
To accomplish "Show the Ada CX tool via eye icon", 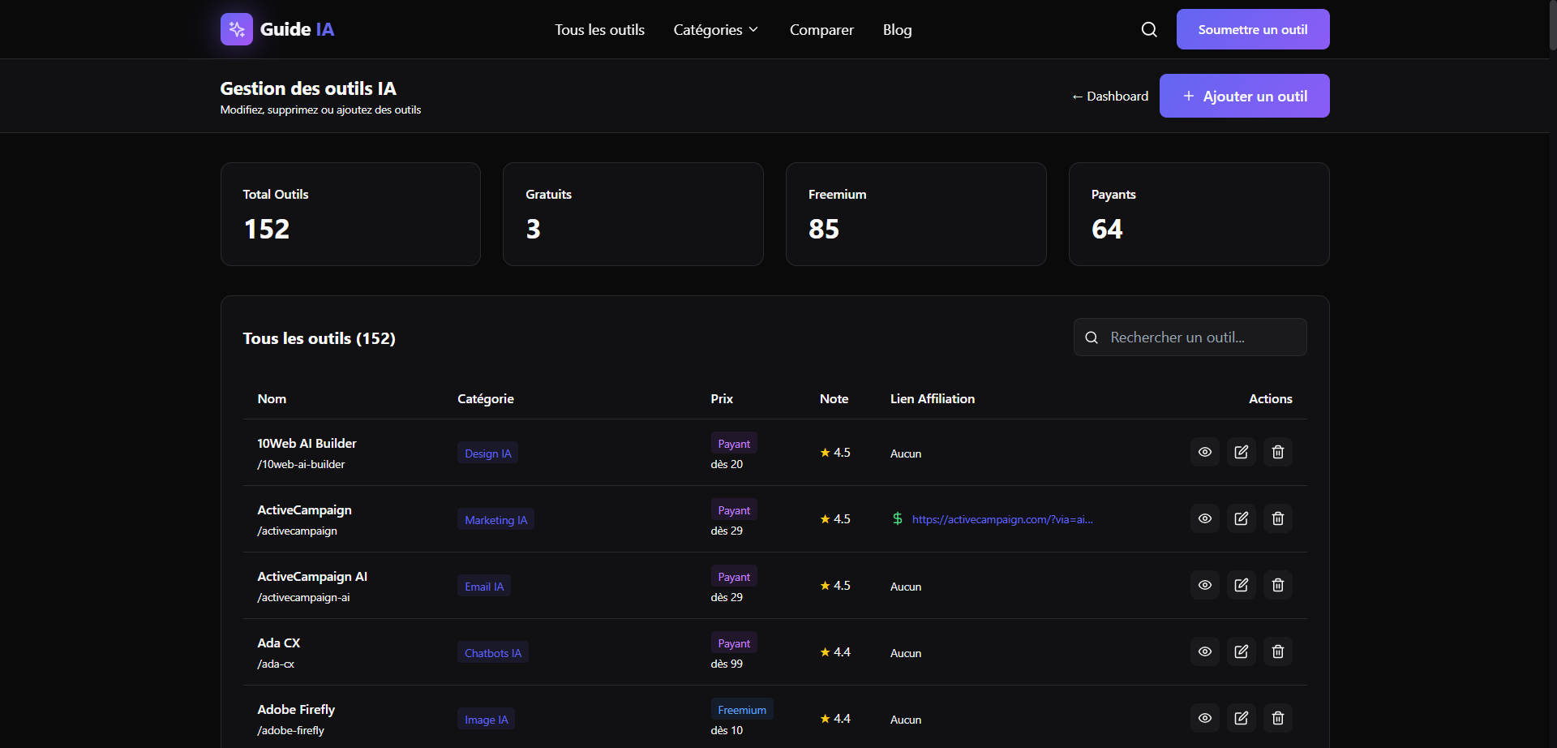I will click(1204, 651).
